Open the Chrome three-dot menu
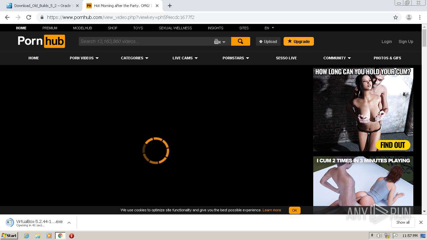 420,17
